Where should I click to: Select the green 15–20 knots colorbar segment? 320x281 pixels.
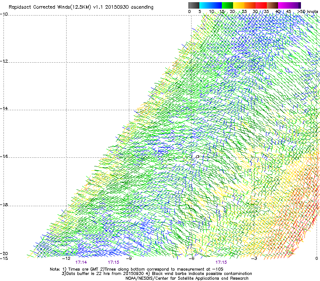click(227, 5)
